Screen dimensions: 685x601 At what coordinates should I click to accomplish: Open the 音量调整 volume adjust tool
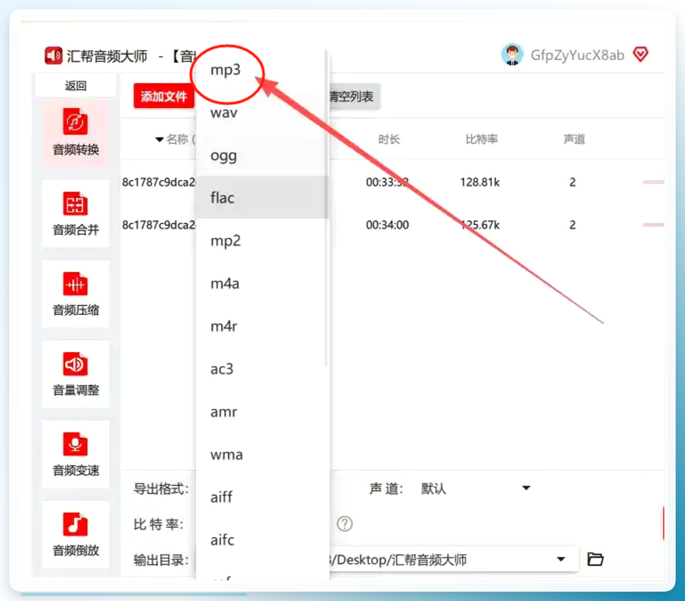[x=76, y=373]
